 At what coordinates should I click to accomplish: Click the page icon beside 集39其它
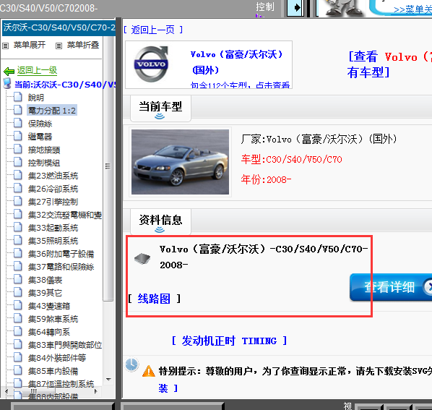18,293
